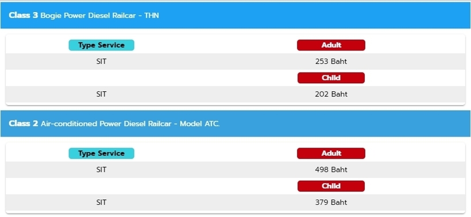Click the 'THN' text in the header

click(152, 15)
